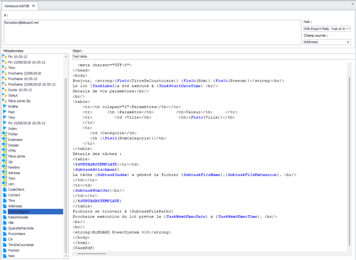The image size is (356, 260).
Task: Click 'SubtaskHtmlOut' in the editor
Action: point(92,190)
